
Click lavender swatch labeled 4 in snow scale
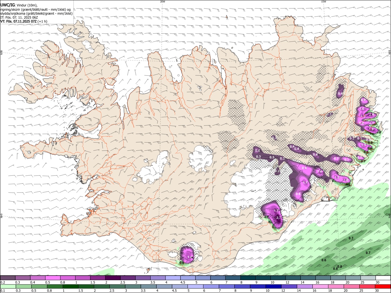[173, 278]
